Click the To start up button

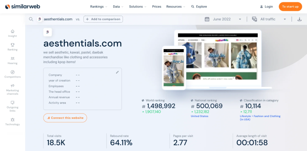290,7
